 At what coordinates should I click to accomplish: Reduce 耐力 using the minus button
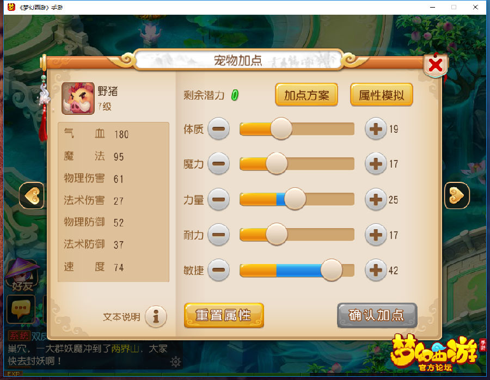coord(219,235)
